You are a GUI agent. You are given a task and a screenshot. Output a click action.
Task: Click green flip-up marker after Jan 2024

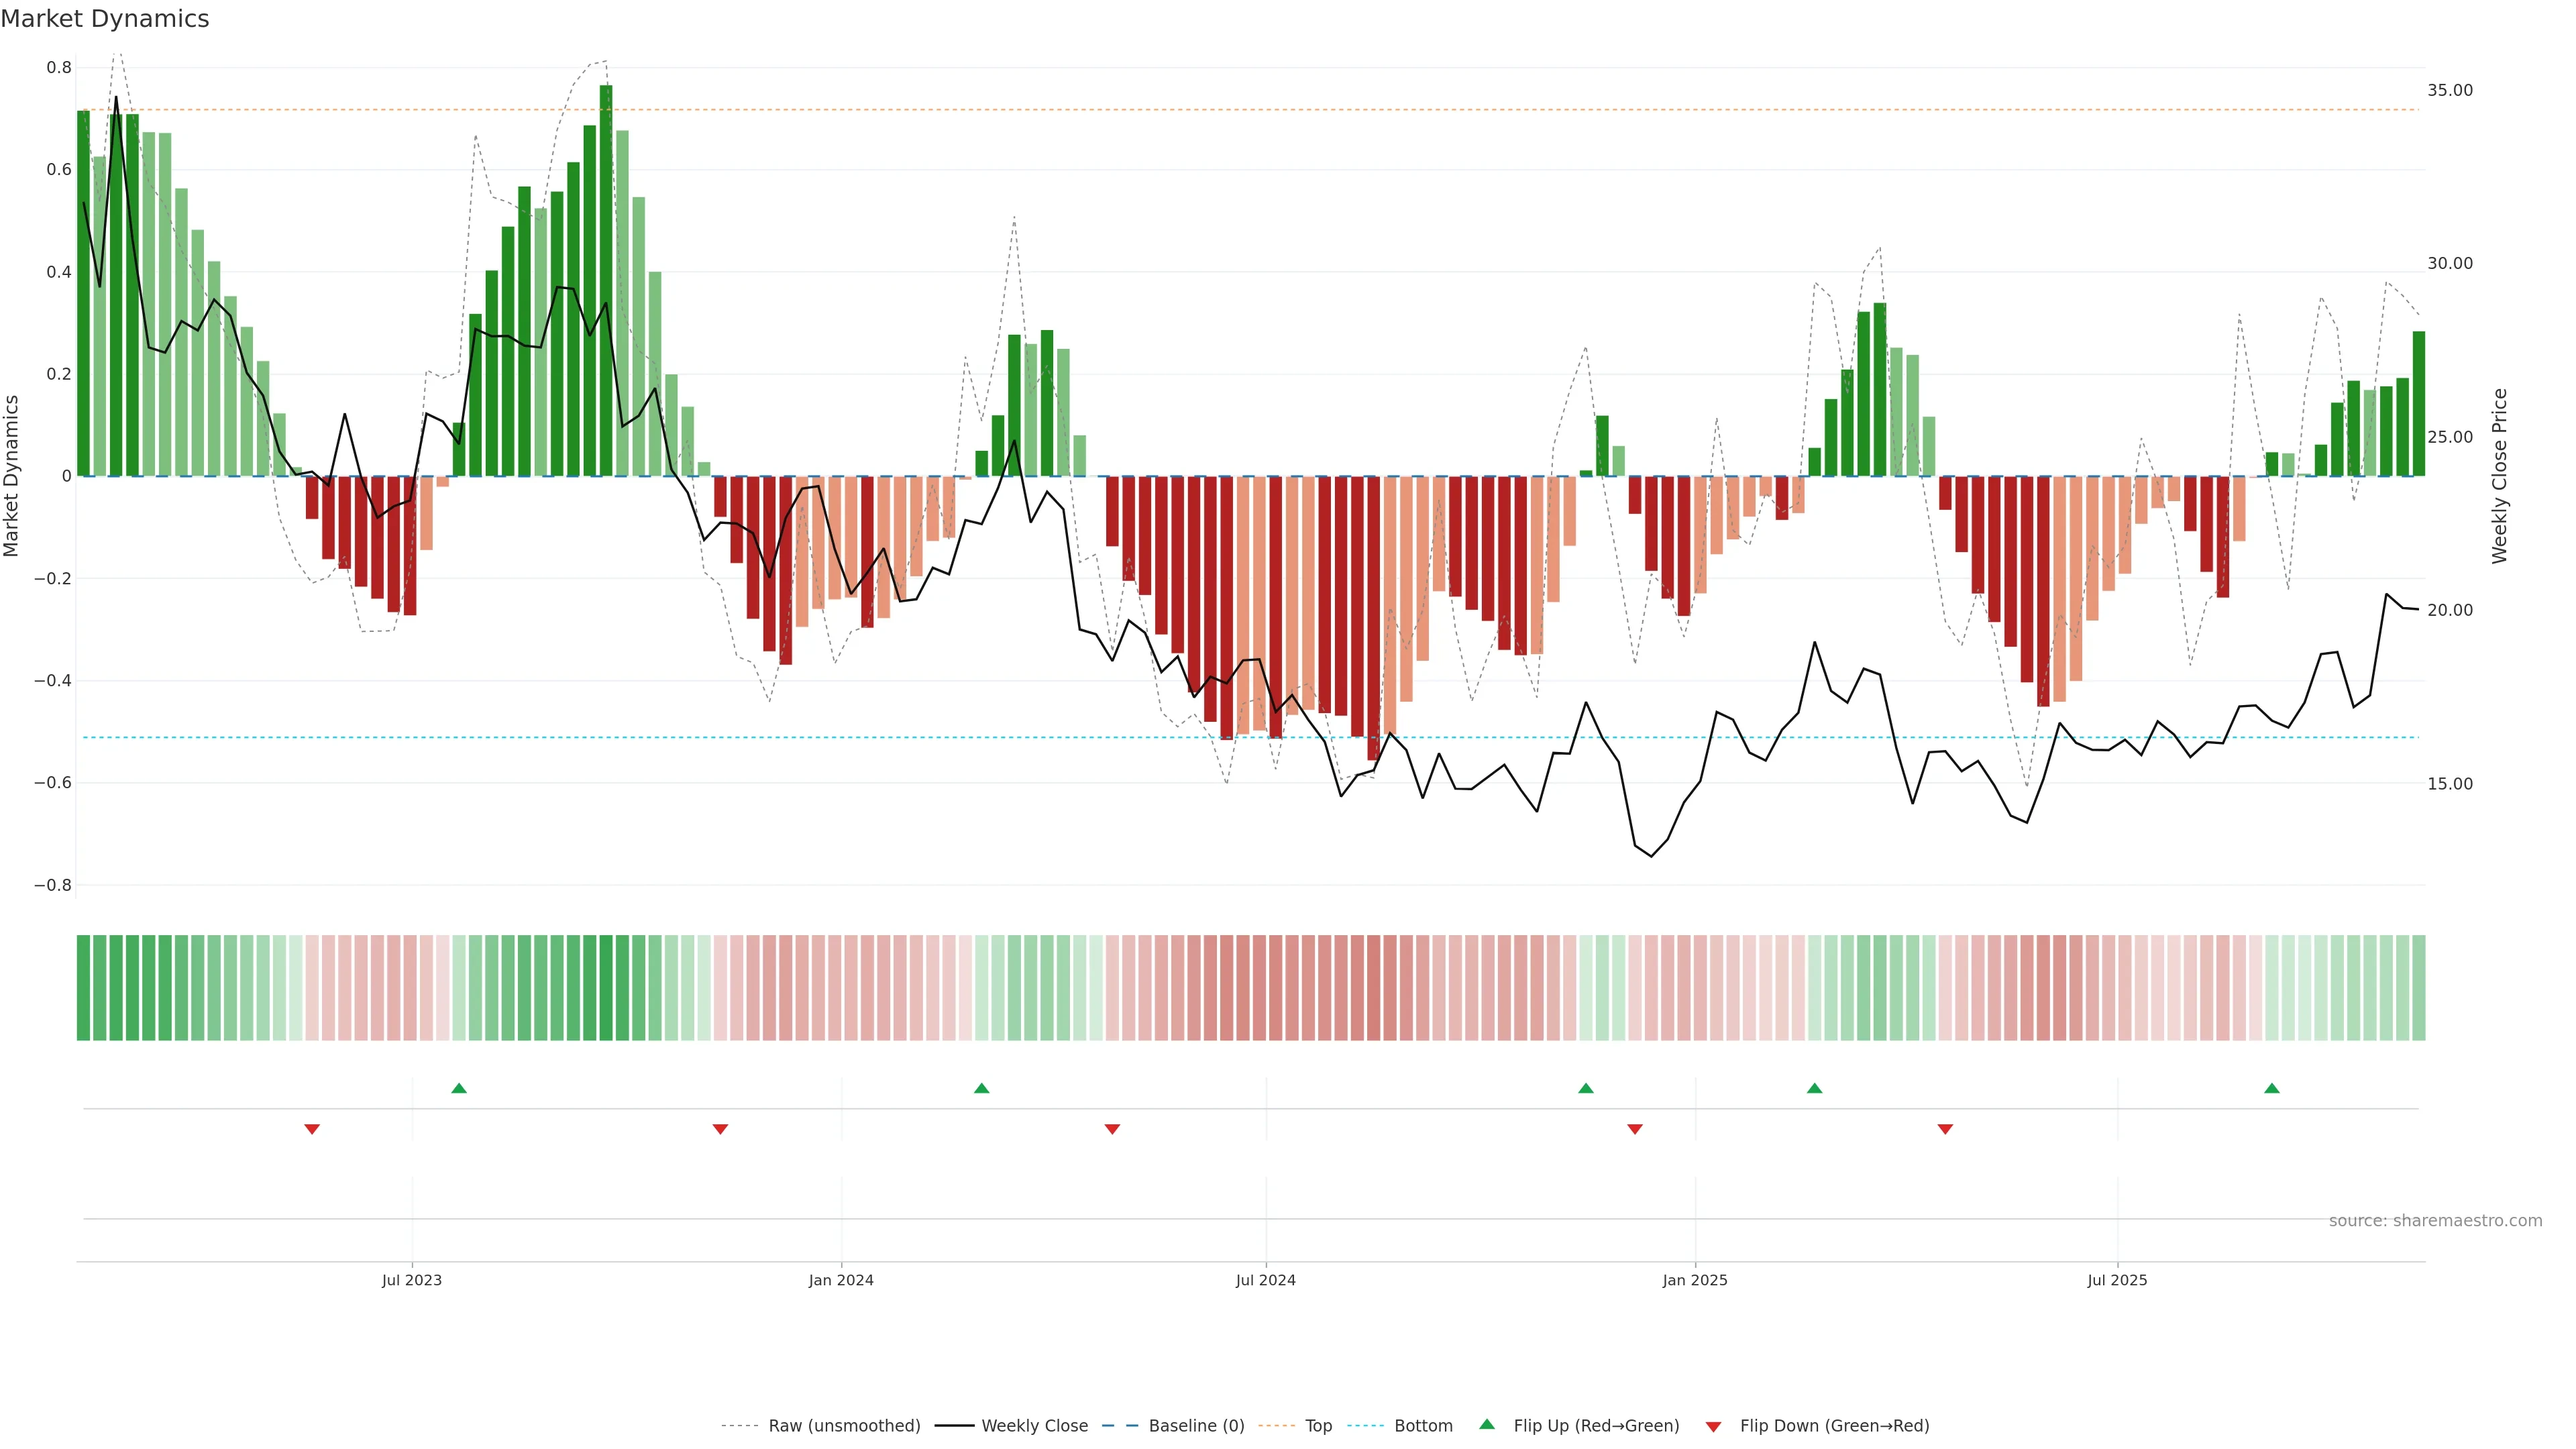(982, 1088)
